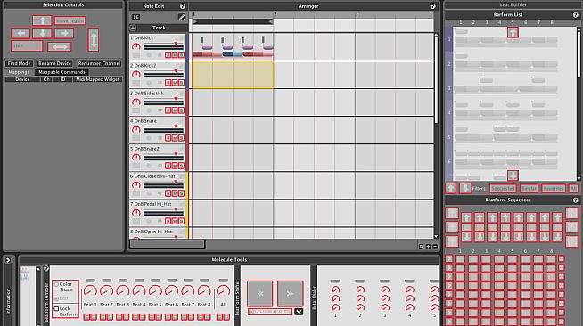Expand panel with arrow above Information

point(8,261)
